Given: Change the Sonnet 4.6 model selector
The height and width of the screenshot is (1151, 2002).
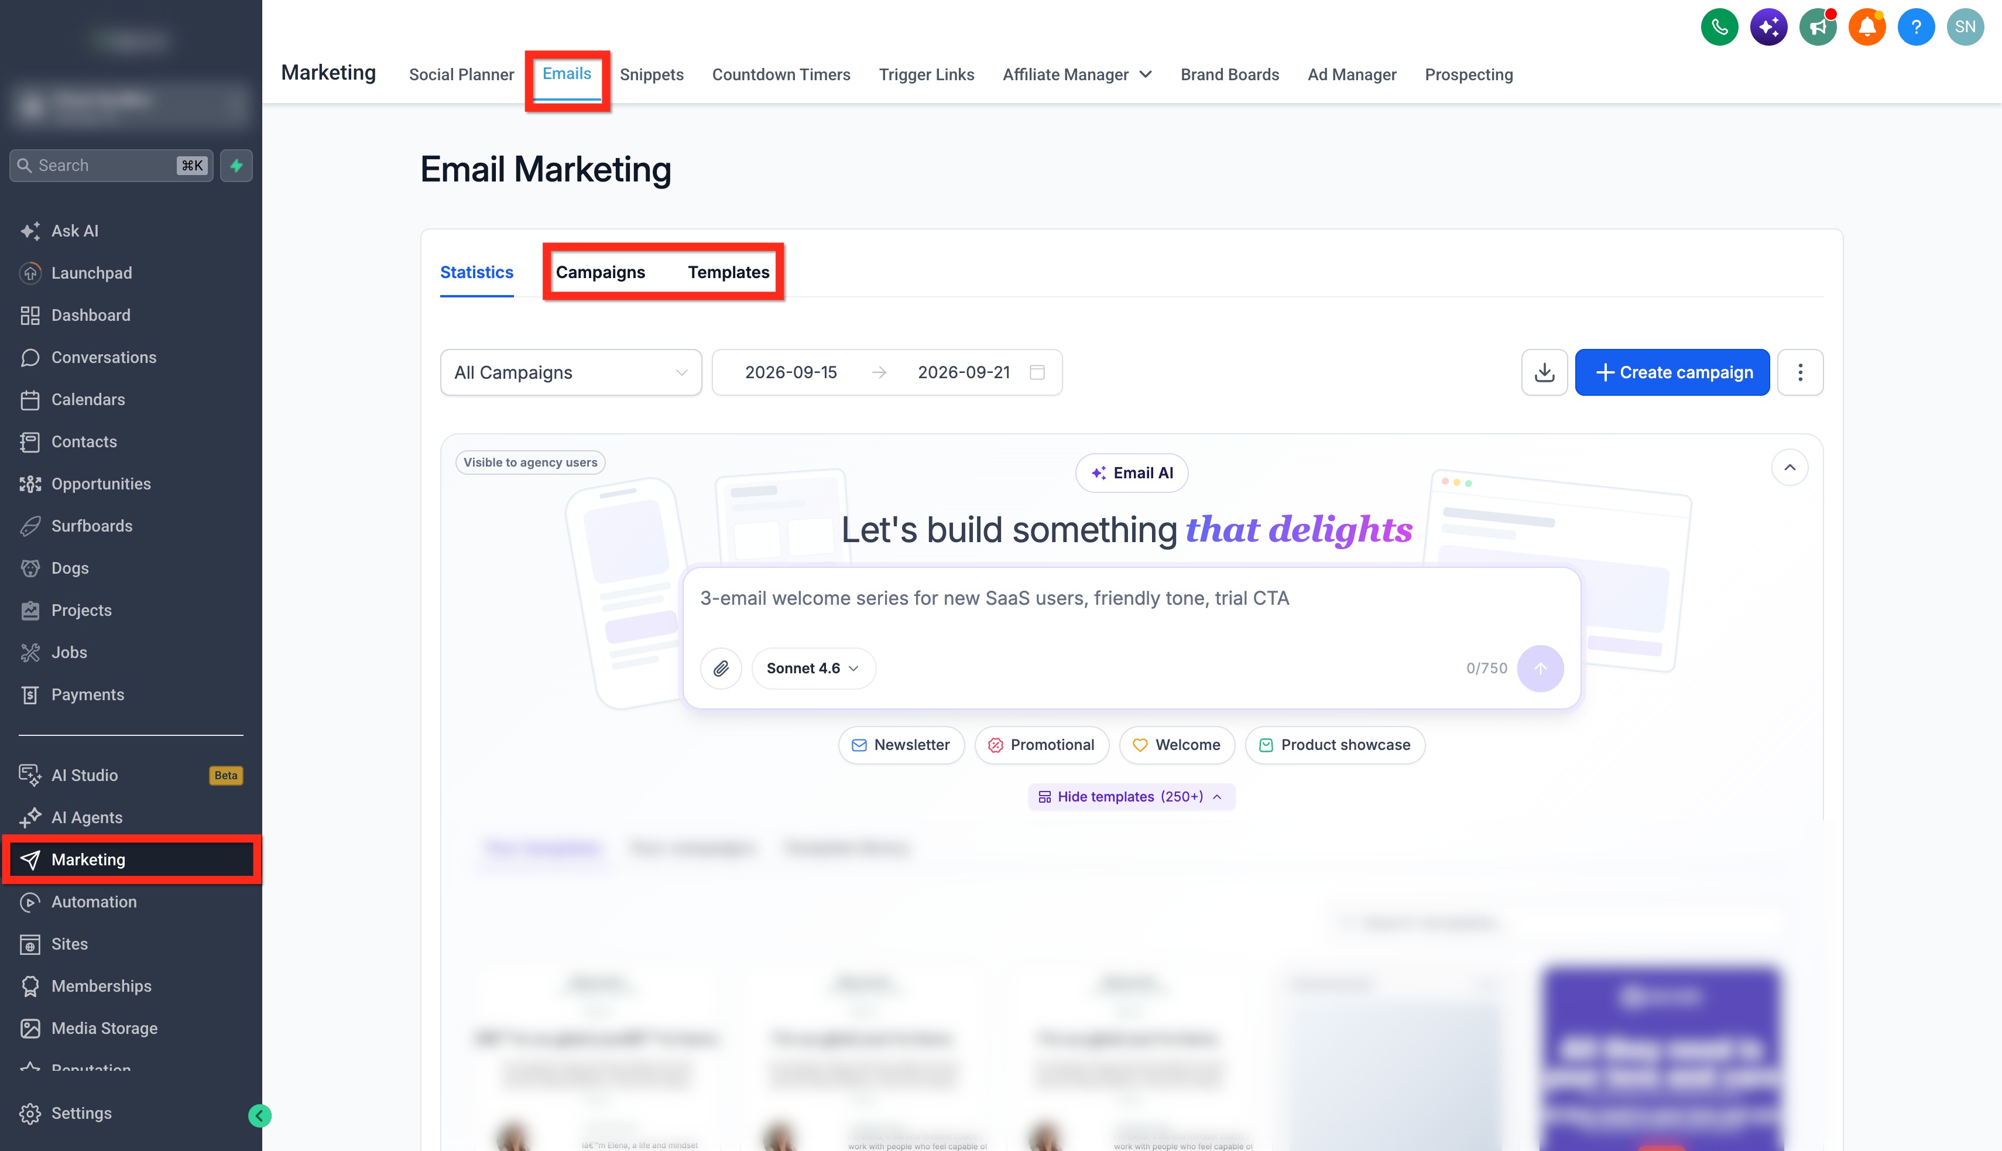Looking at the screenshot, I should [x=813, y=669].
